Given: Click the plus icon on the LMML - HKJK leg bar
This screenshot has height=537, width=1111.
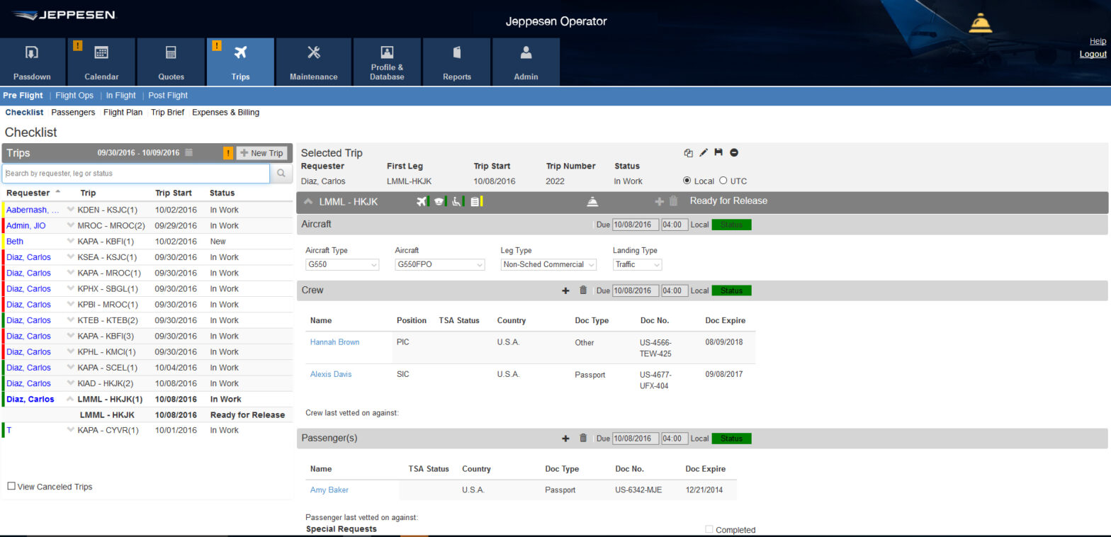Looking at the screenshot, I should (x=660, y=201).
